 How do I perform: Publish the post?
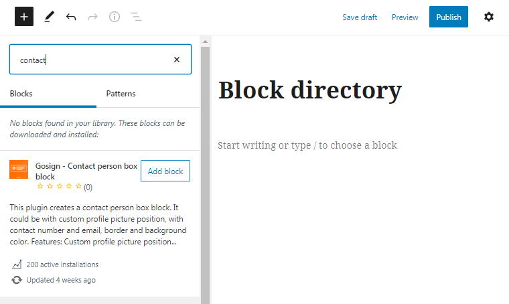448,17
